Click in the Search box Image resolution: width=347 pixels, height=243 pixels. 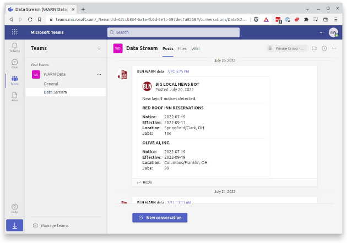173,32
